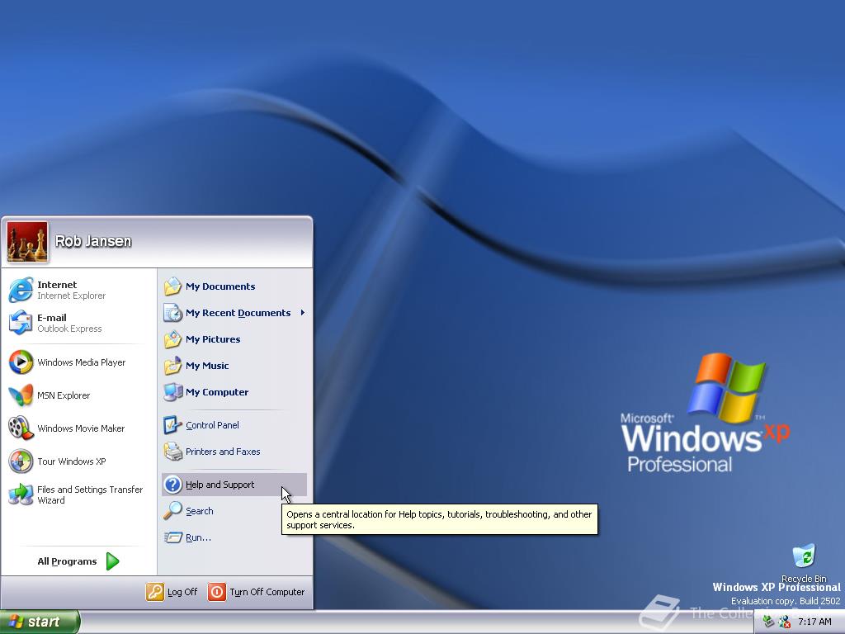Click the Start button on taskbar

tap(40, 622)
